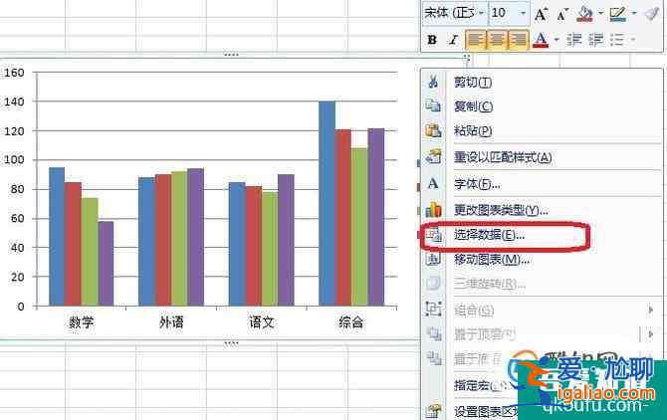Apply the shape fill paint bucket
The width and height of the screenshot is (667, 420).
tap(585, 14)
